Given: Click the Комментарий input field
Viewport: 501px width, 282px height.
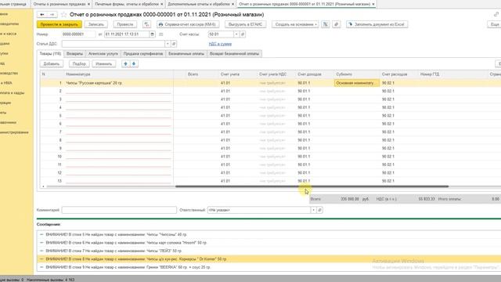Looking at the screenshot, I should (x=119, y=210).
